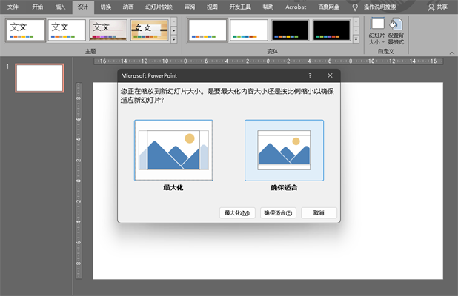Viewport: 458px width, 296px height.
Task: Open the 切换 (Transitions) tab
Action: pos(106,7)
